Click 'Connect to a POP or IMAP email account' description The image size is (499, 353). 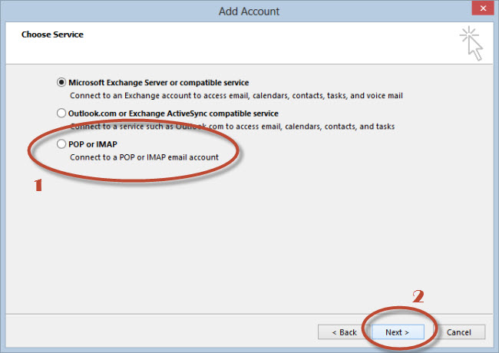144,157
